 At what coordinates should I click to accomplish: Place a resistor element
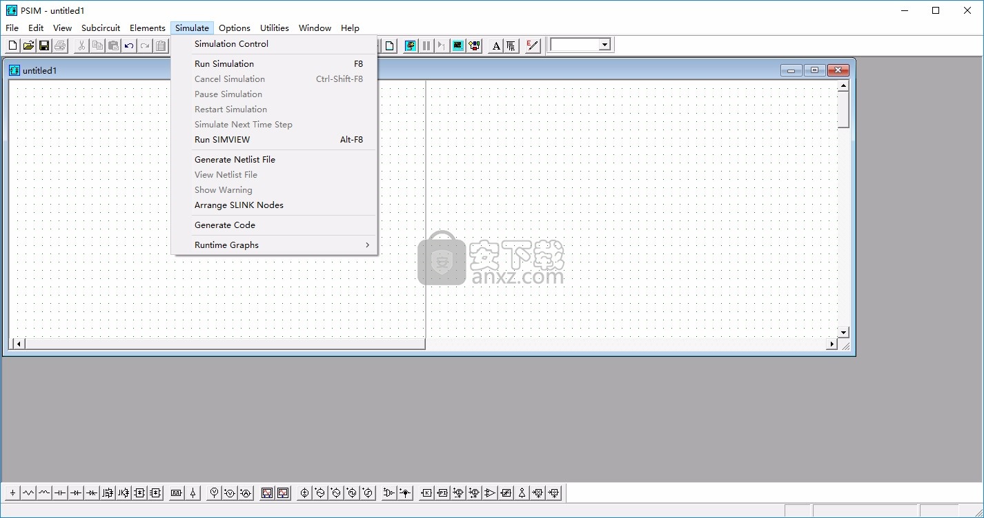pyautogui.click(x=28, y=493)
